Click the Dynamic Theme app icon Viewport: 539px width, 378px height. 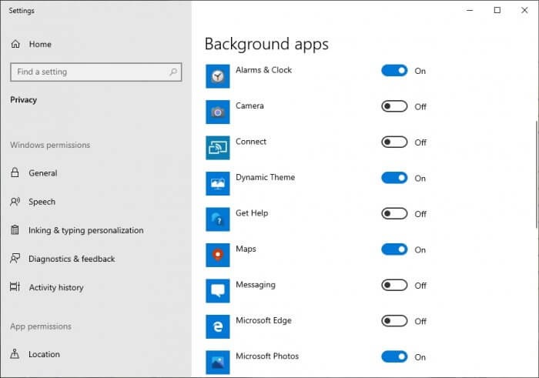pos(218,183)
